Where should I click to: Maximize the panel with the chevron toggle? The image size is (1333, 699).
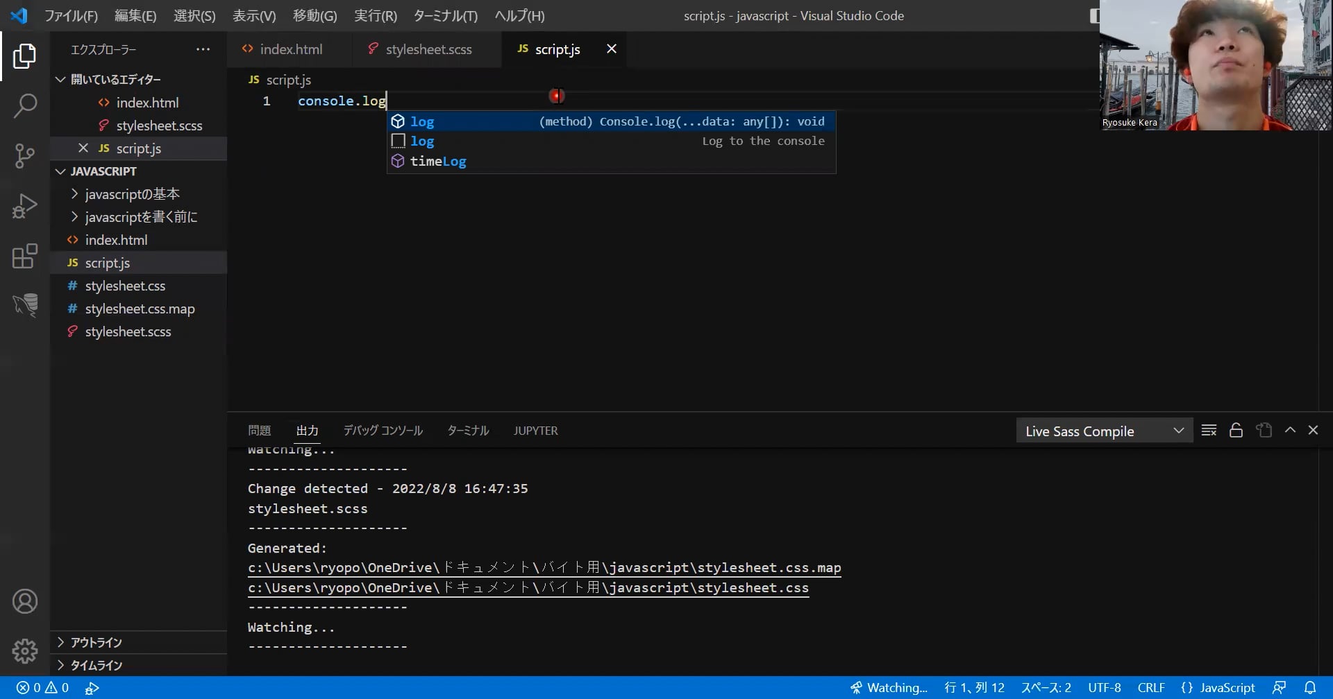click(x=1290, y=430)
